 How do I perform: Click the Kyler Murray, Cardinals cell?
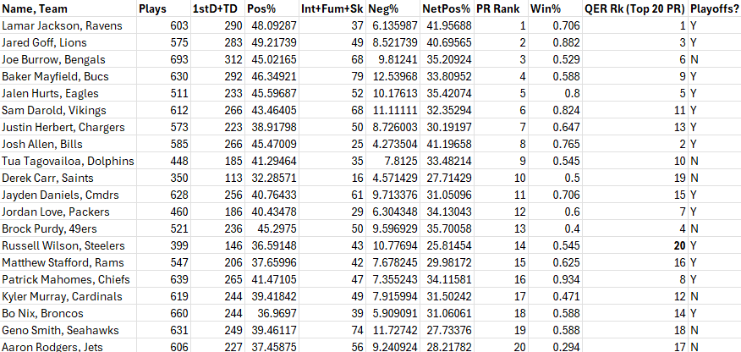pyautogui.click(x=69, y=297)
